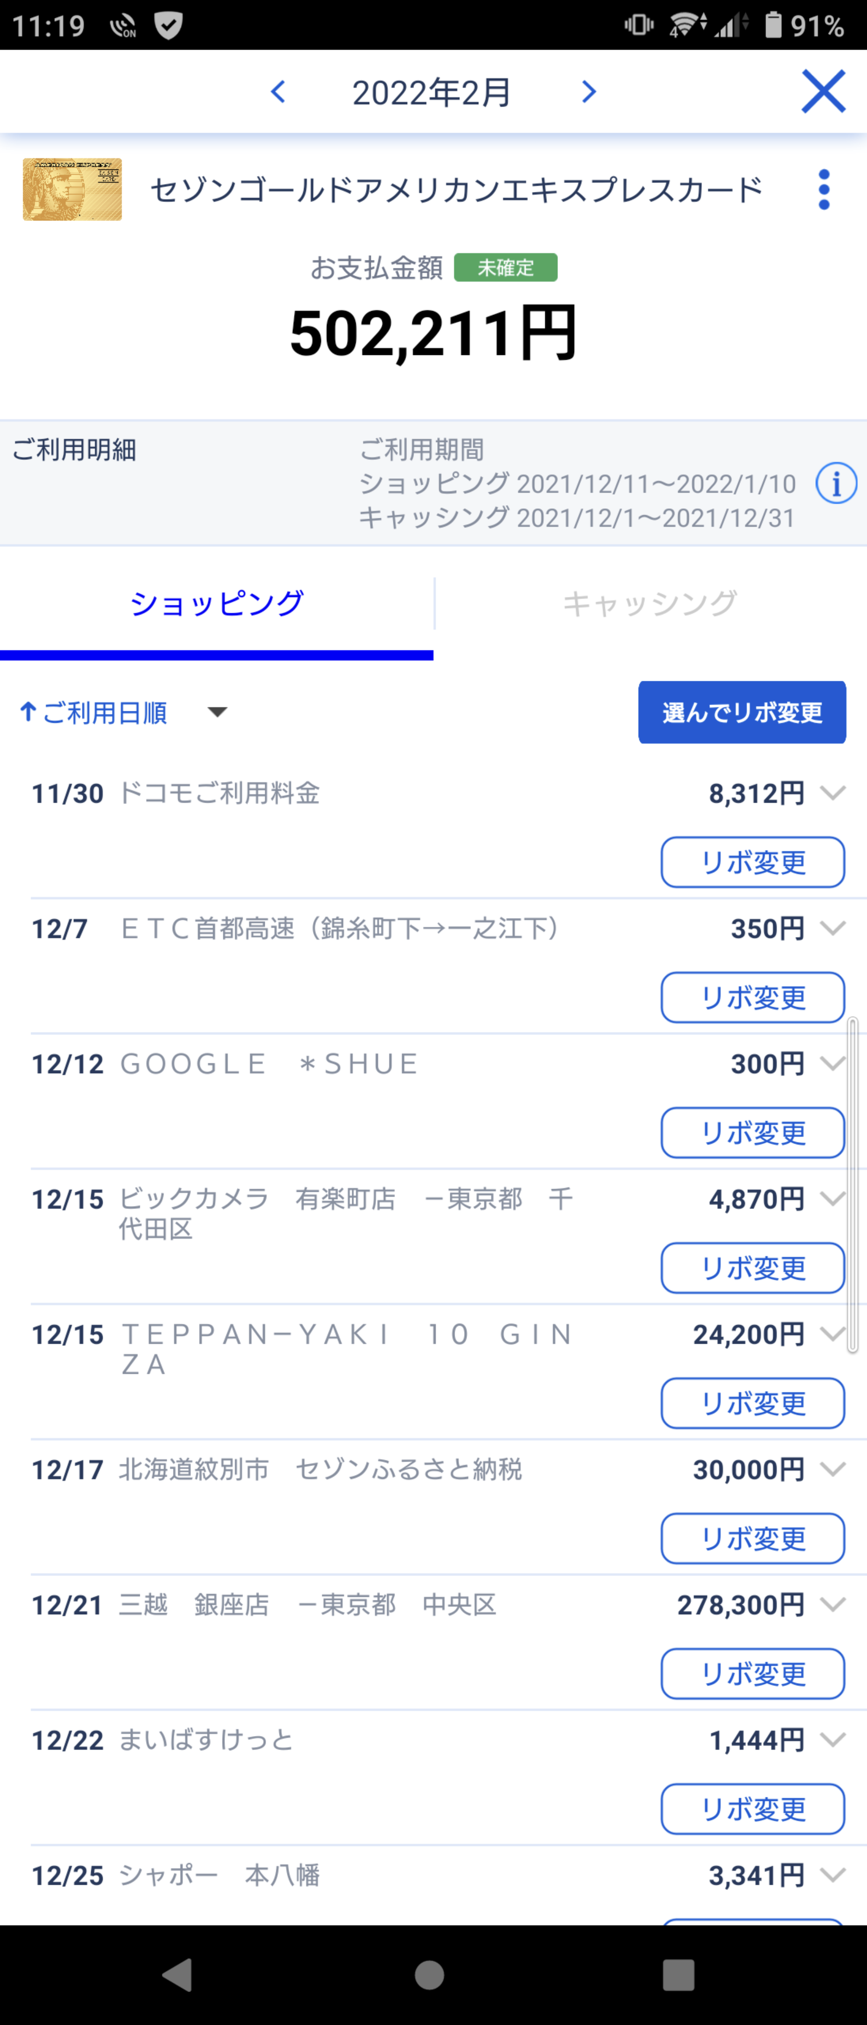
Task: Click the vertical scrollbar beside the list
Action: (852, 1184)
